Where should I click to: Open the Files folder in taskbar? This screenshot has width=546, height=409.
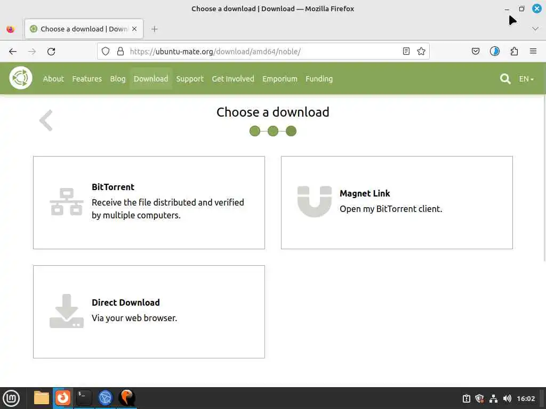tap(42, 398)
